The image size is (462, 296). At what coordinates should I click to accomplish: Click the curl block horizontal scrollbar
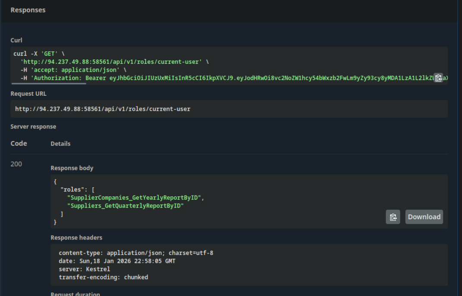tap(48, 83)
